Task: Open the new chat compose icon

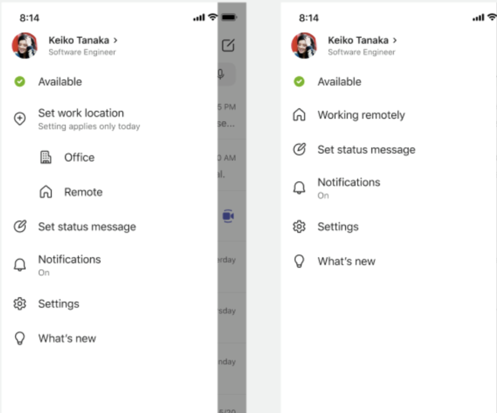Action: coord(229,45)
